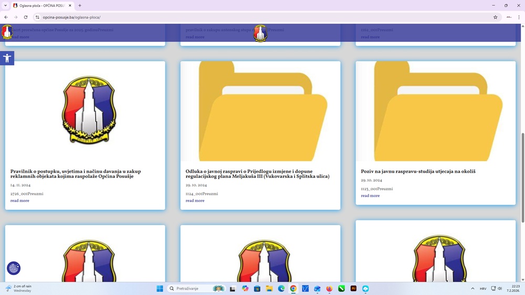
Task: Bookmark this page with the star icon
Action: [495, 17]
